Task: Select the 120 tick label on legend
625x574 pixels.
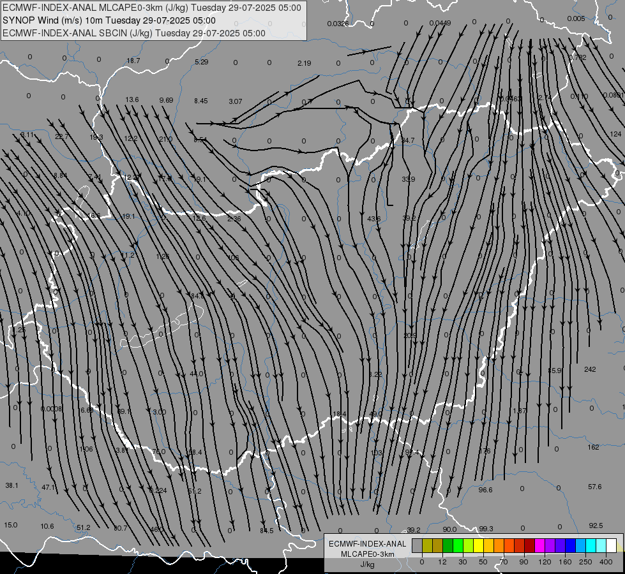Action: click(545, 562)
